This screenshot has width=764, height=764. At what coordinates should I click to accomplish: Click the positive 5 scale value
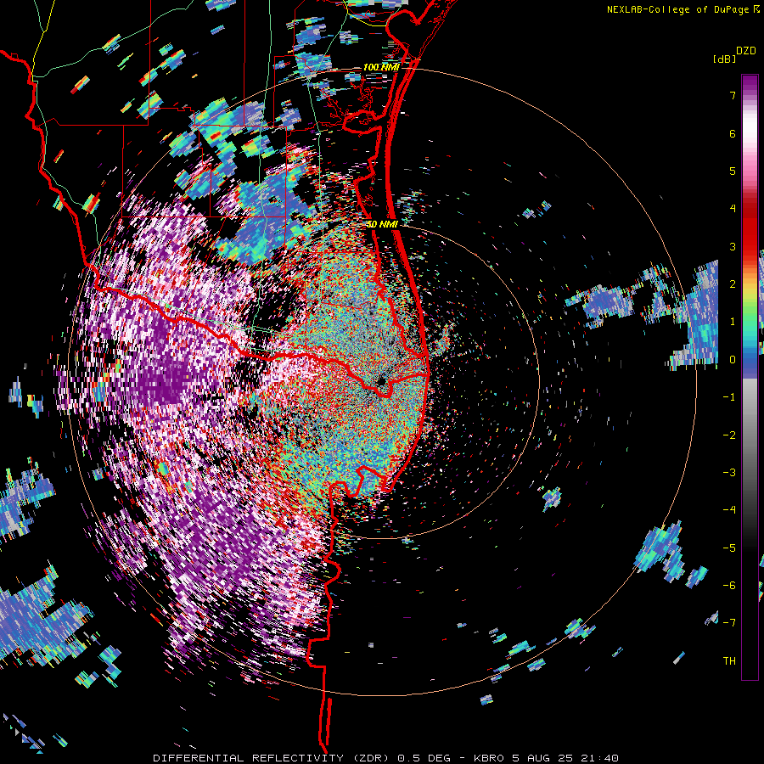click(x=733, y=171)
